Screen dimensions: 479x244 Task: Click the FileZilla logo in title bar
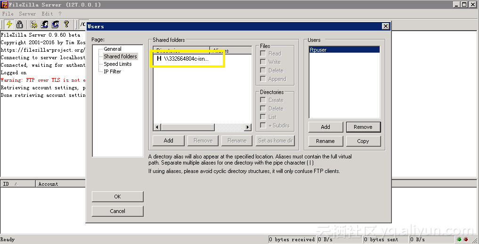tap(4, 5)
